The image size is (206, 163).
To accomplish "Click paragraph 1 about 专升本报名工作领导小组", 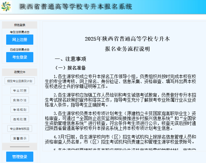I will pyautogui.click(x=120, y=81).
